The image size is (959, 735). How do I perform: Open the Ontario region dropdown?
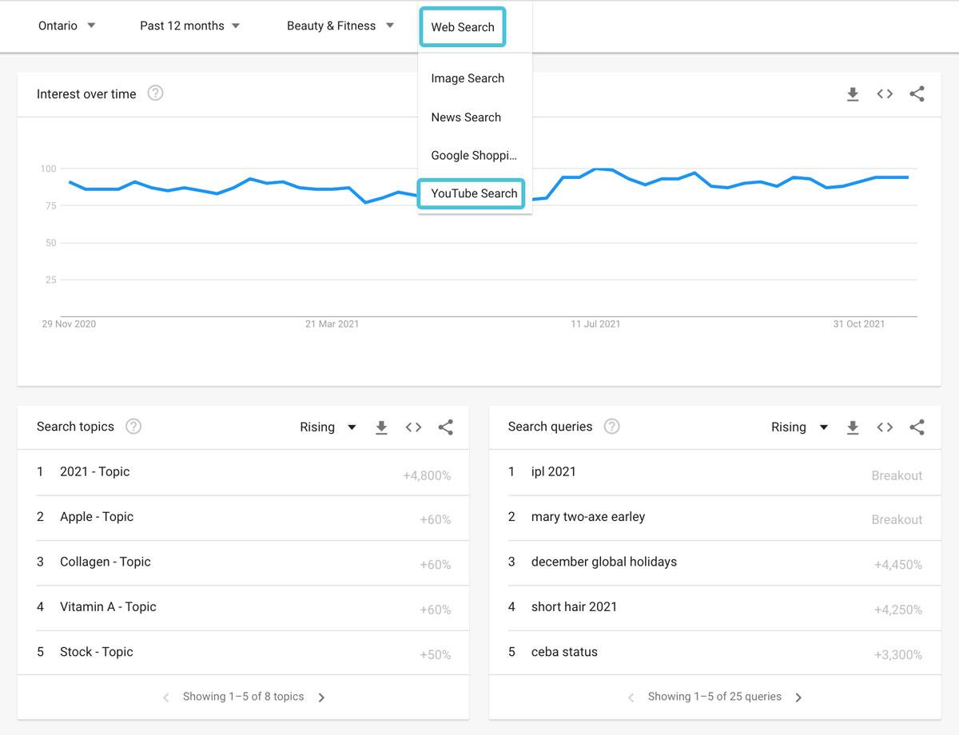click(x=67, y=26)
